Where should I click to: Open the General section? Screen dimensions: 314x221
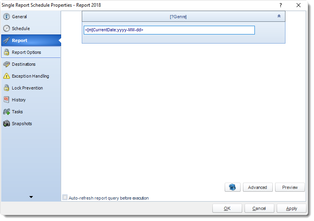(x=31, y=17)
